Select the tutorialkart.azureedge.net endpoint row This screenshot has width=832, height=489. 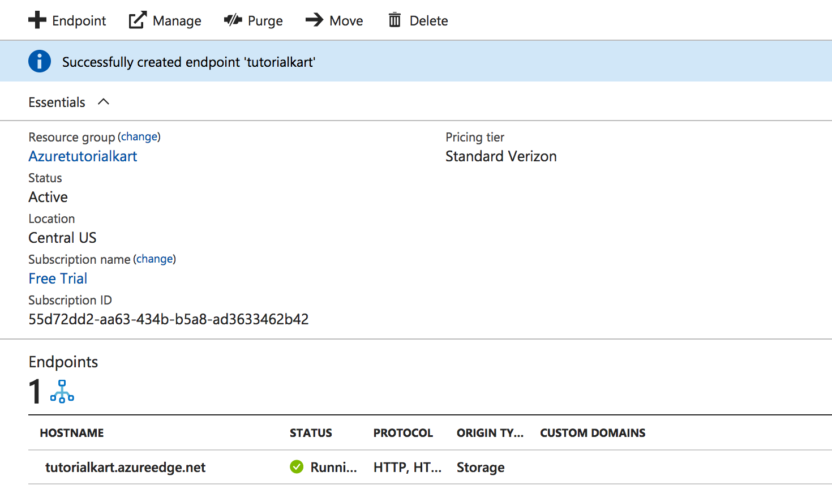click(126, 467)
